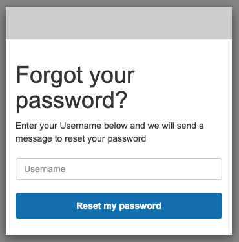The height and width of the screenshot is (242, 239).
Task: Submit the form with the blue button
Action: (x=119, y=206)
